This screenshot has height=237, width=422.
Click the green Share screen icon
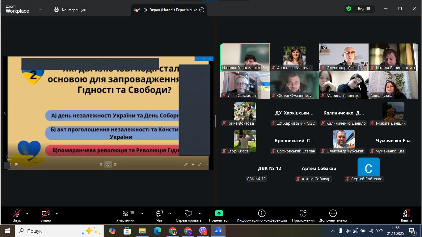[219, 213]
